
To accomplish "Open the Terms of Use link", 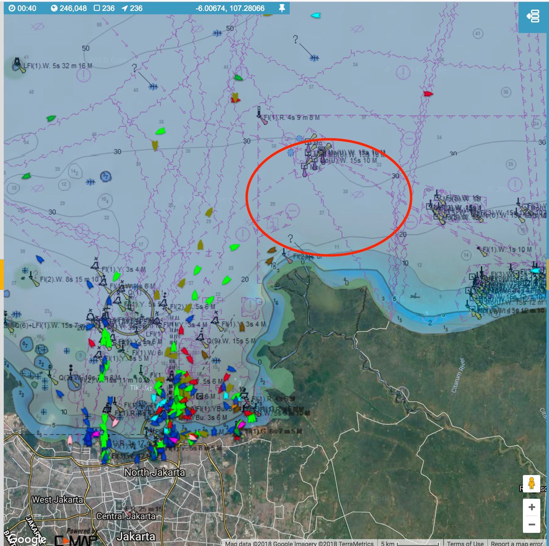I will point(465,543).
